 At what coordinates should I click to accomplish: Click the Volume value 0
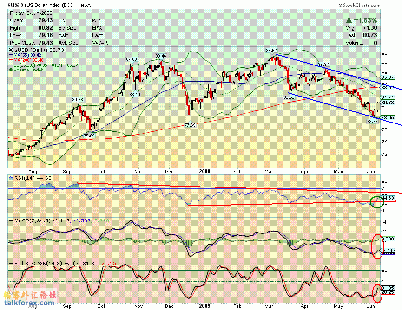[376, 43]
